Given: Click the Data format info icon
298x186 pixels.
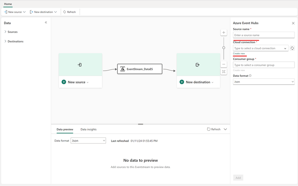Looking at the screenshot, I should click(250, 76).
